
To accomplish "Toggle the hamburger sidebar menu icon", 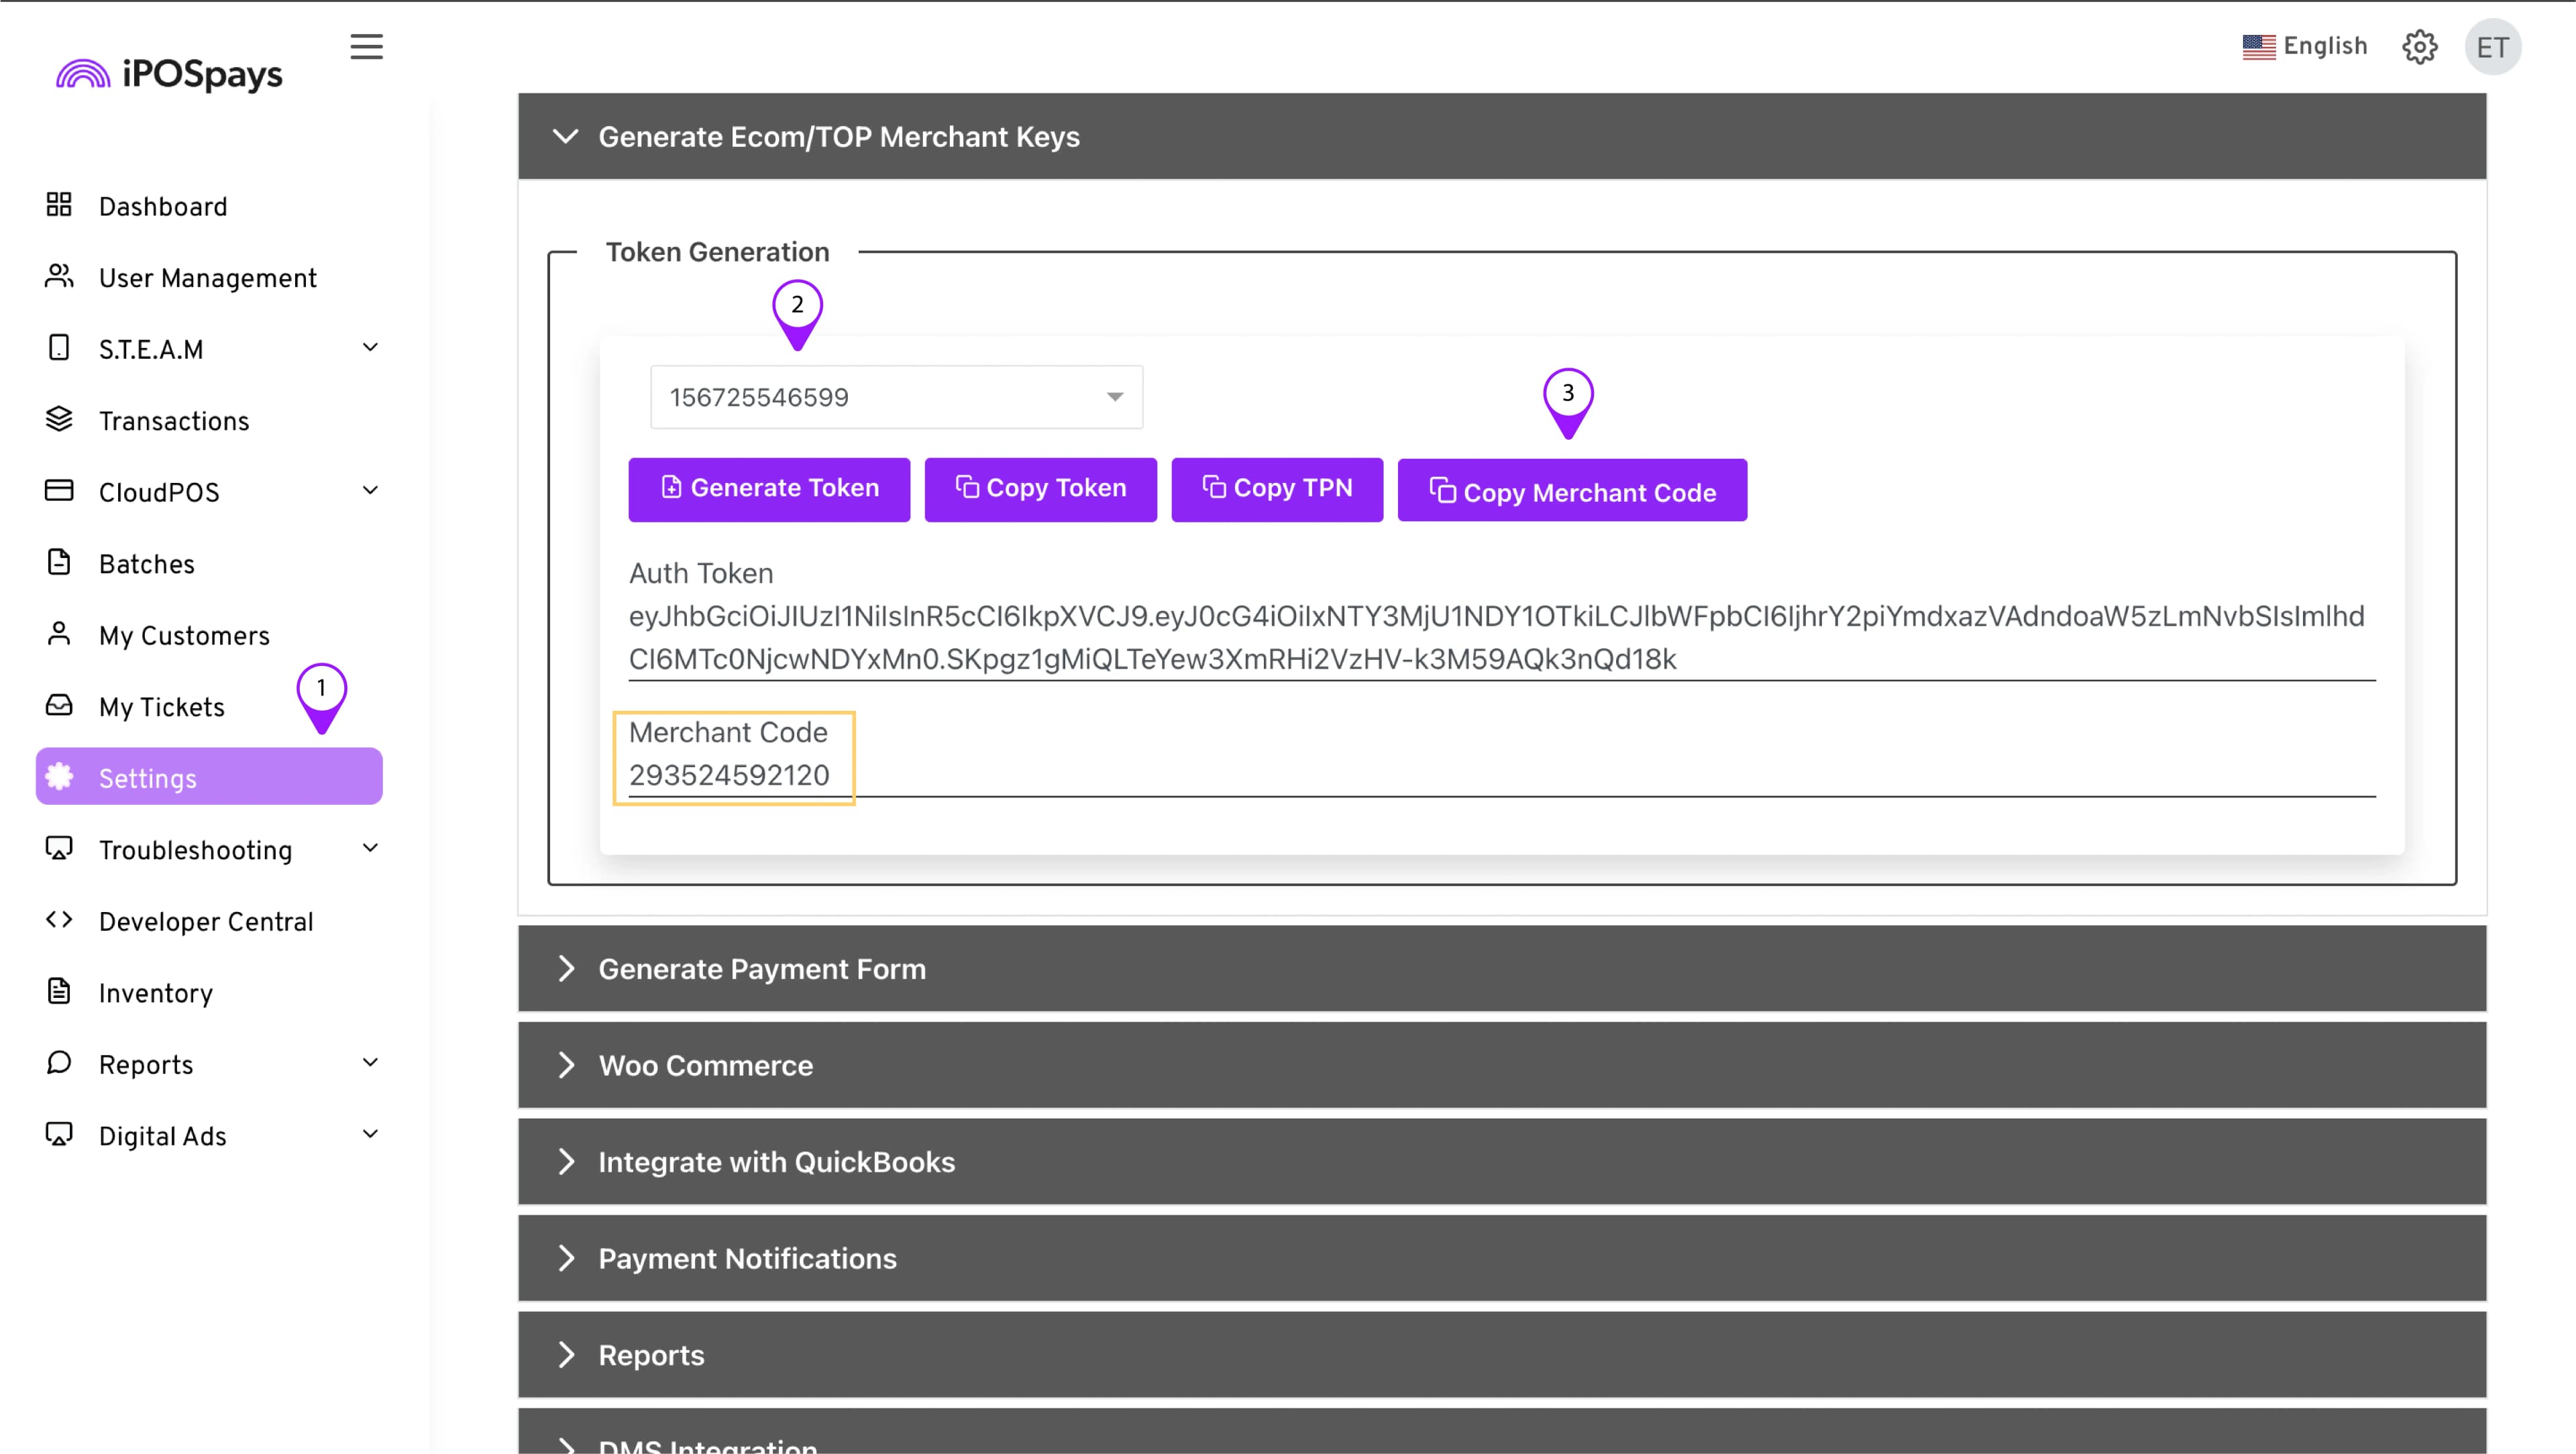I will pos(366,47).
